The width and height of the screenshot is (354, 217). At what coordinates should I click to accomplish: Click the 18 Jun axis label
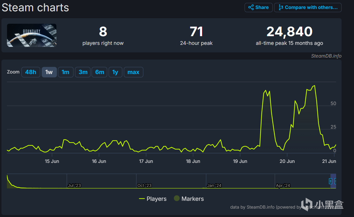[193, 161]
